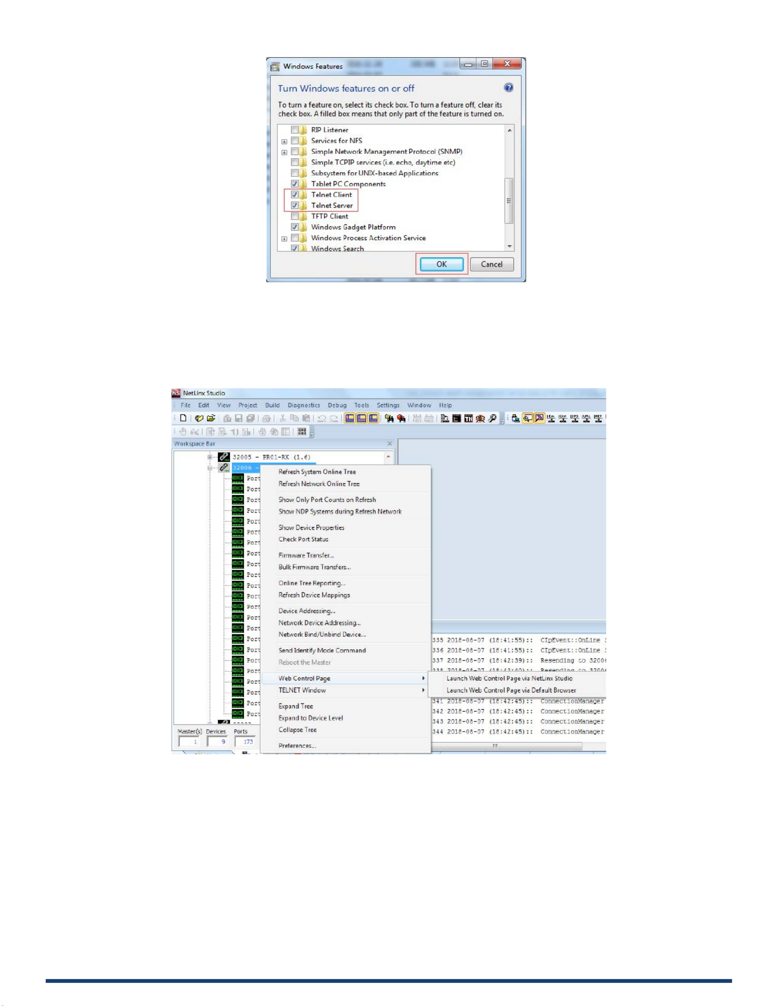Image resolution: width=778 pixels, height=1006 pixels.
Task: Click the link icon beside 32005 - FR01-RX
Action: tap(224, 456)
